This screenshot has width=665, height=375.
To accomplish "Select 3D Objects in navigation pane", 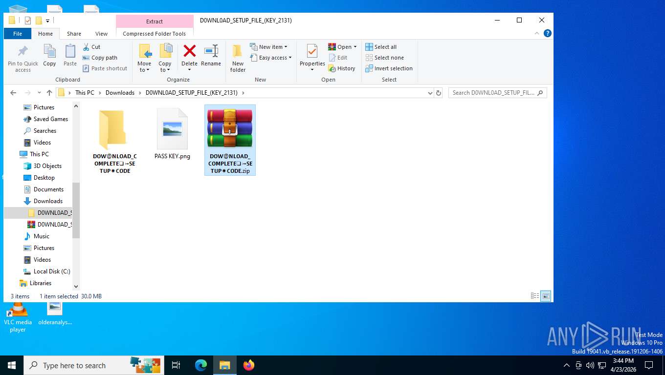I will pos(43,166).
